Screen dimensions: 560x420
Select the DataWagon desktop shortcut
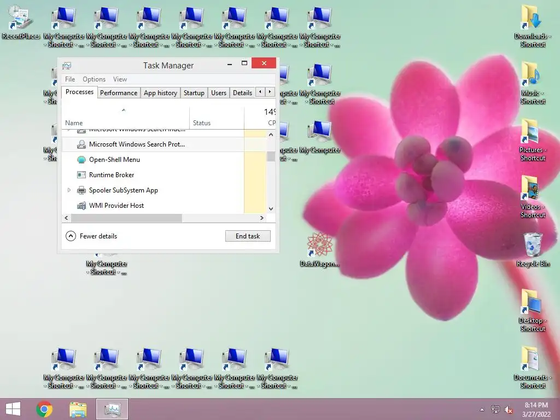[319, 249]
